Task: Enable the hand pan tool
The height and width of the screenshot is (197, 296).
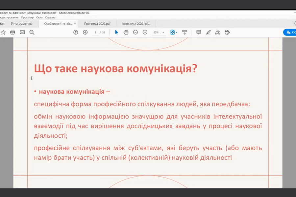Action: (x=126, y=32)
